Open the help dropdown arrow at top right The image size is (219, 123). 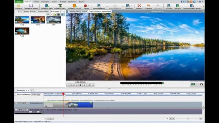[203, 2]
